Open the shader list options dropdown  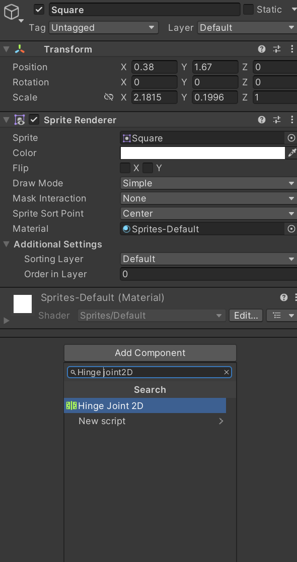click(281, 316)
